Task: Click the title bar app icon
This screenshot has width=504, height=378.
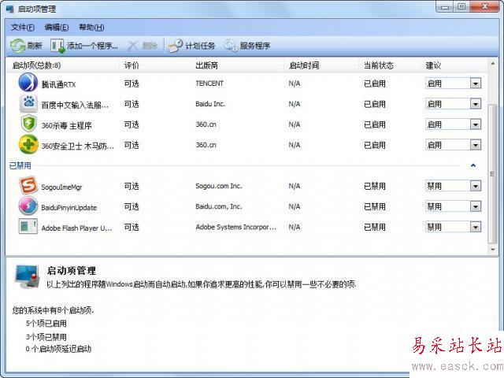Action: pyautogui.click(x=10, y=9)
